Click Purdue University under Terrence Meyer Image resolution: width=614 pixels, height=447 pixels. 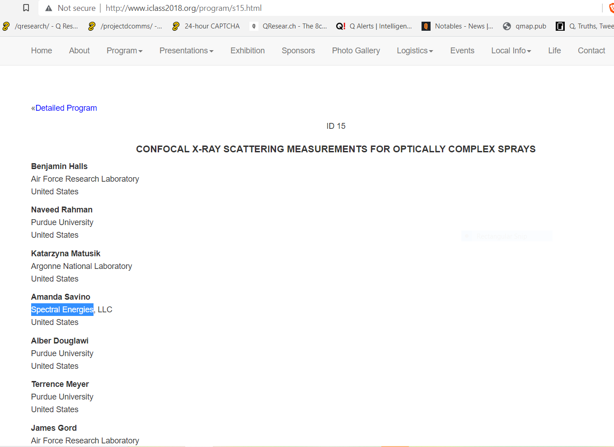tap(62, 397)
